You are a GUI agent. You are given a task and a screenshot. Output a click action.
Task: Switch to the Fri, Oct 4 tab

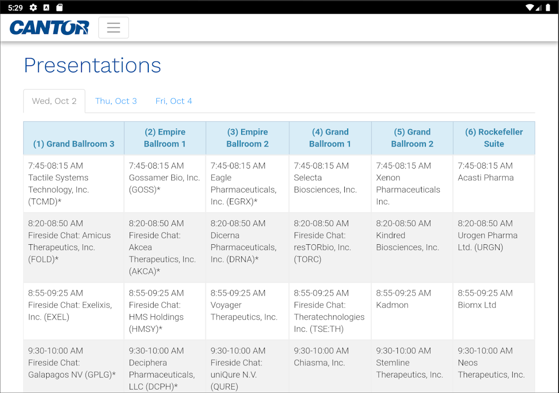click(173, 101)
